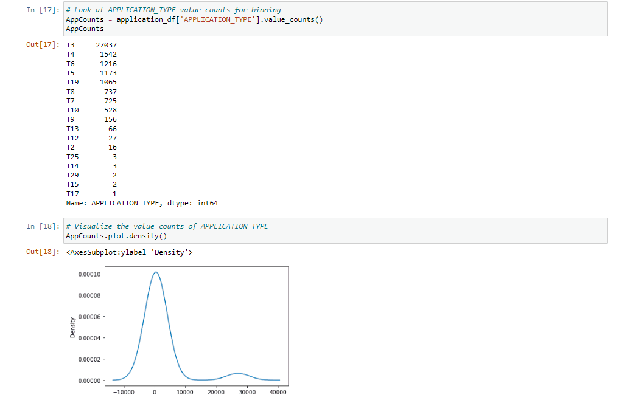Screen dimensions: 619x403
Task: Click the 'Visualize the value counts' comment
Action: [167, 226]
